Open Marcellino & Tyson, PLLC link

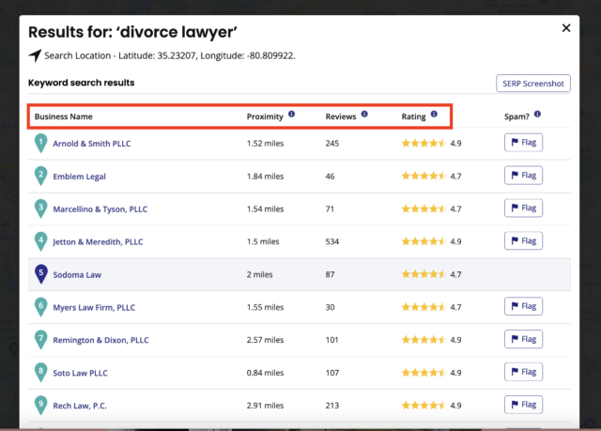pyautogui.click(x=100, y=208)
